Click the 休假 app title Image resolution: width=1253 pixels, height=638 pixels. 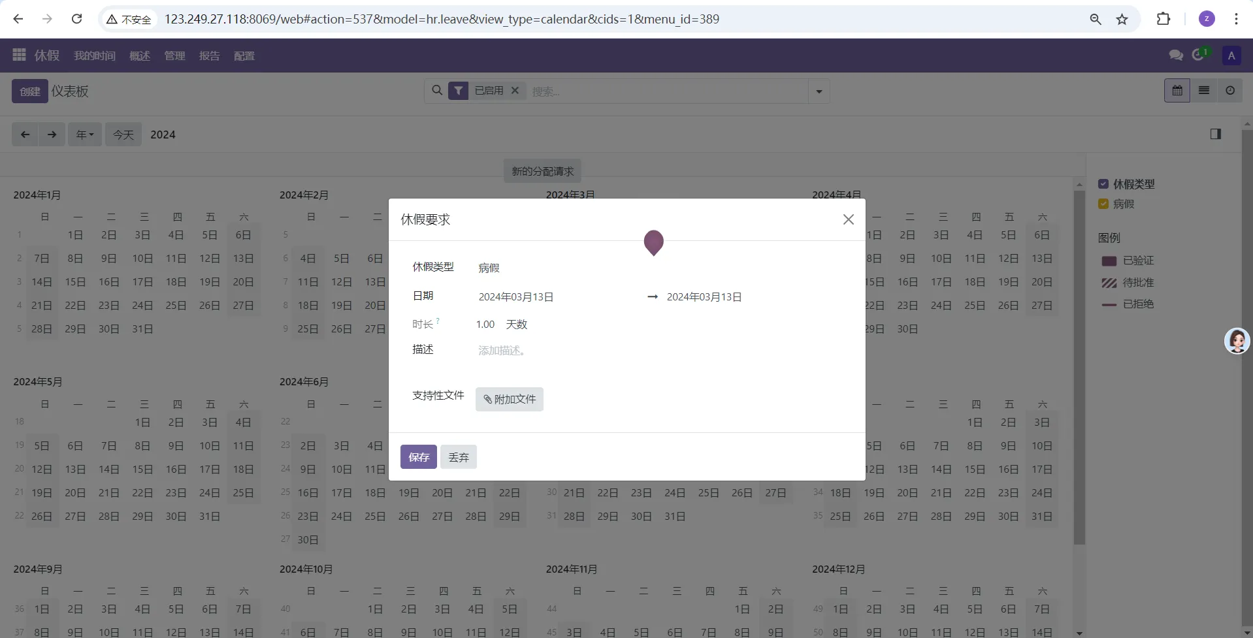(47, 56)
